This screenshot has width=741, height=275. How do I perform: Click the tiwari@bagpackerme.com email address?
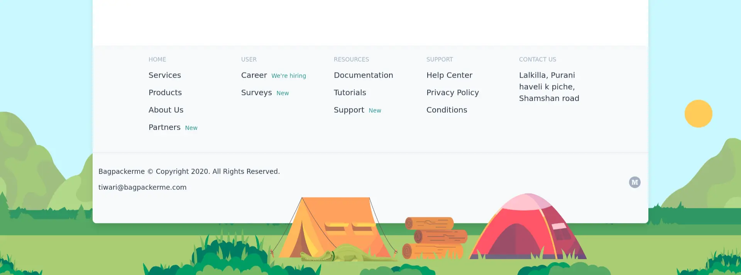[x=142, y=187]
